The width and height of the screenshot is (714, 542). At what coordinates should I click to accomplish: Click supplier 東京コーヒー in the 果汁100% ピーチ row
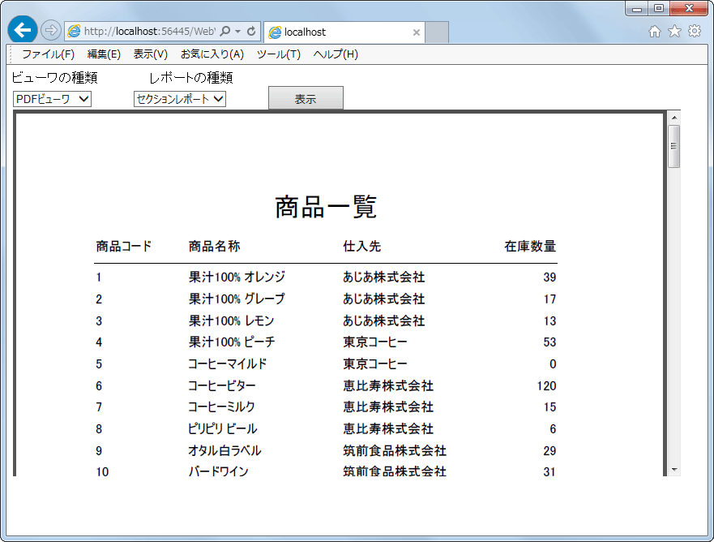374,342
